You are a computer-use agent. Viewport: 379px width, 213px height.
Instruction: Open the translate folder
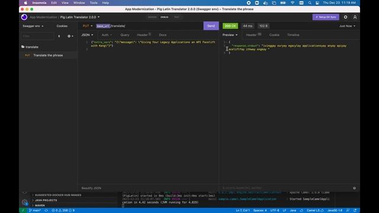pos(30,47)
